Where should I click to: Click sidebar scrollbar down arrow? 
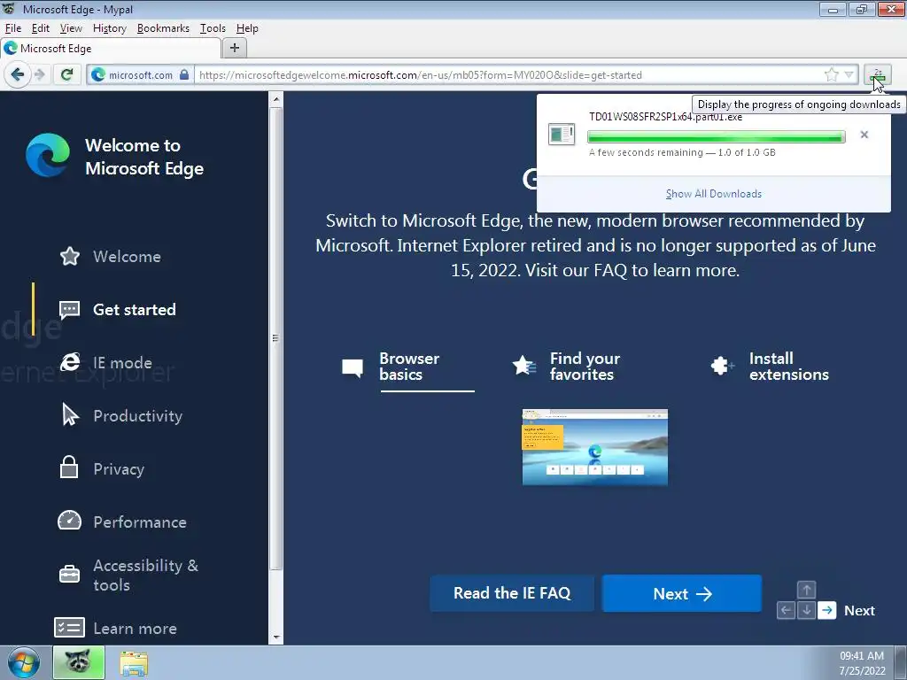tap(276, 637)
